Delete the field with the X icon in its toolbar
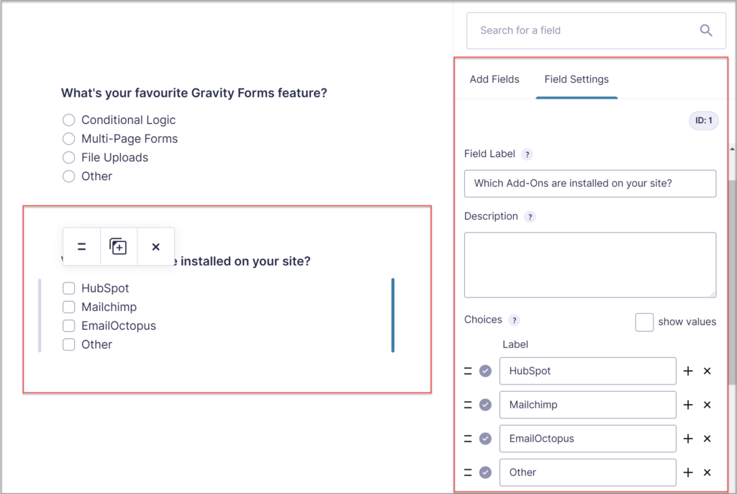Screen dimensions: 737x494 click(155, 246)
